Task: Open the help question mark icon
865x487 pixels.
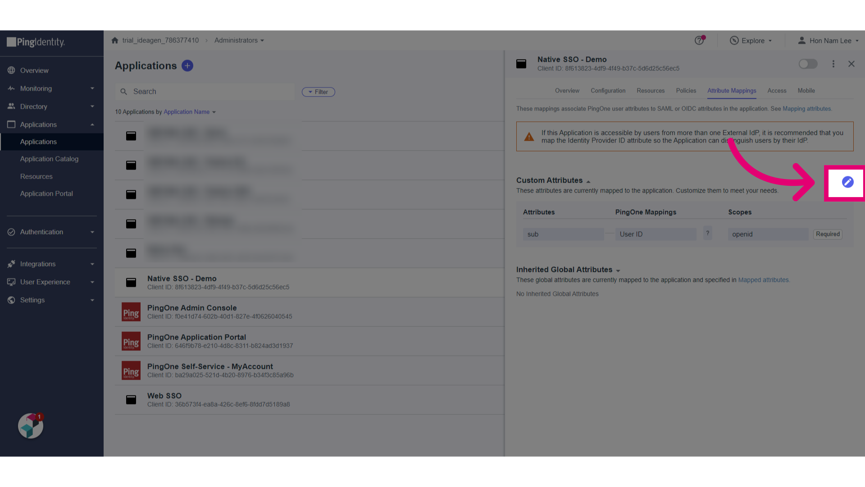Action: pos(699,40)
